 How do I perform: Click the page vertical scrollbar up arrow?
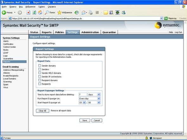[185, 22]
